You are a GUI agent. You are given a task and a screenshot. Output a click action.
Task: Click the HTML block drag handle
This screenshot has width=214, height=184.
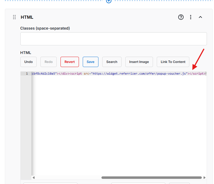point(14,17)
